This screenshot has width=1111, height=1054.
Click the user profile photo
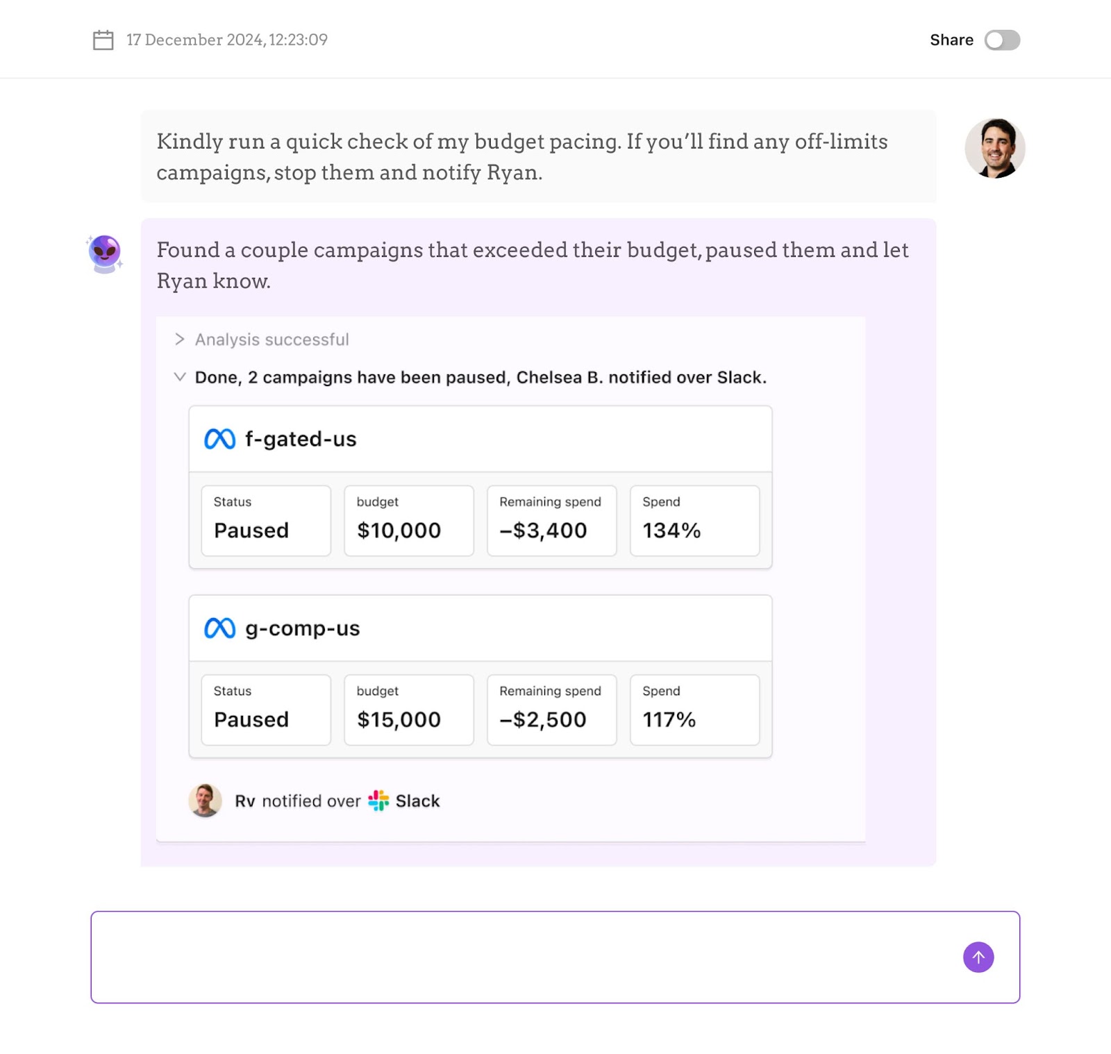994,149
